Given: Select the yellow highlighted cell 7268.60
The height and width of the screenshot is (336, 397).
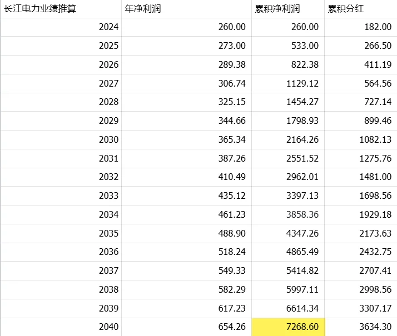Looking at the screenshot, I should (x=288, y=327).
